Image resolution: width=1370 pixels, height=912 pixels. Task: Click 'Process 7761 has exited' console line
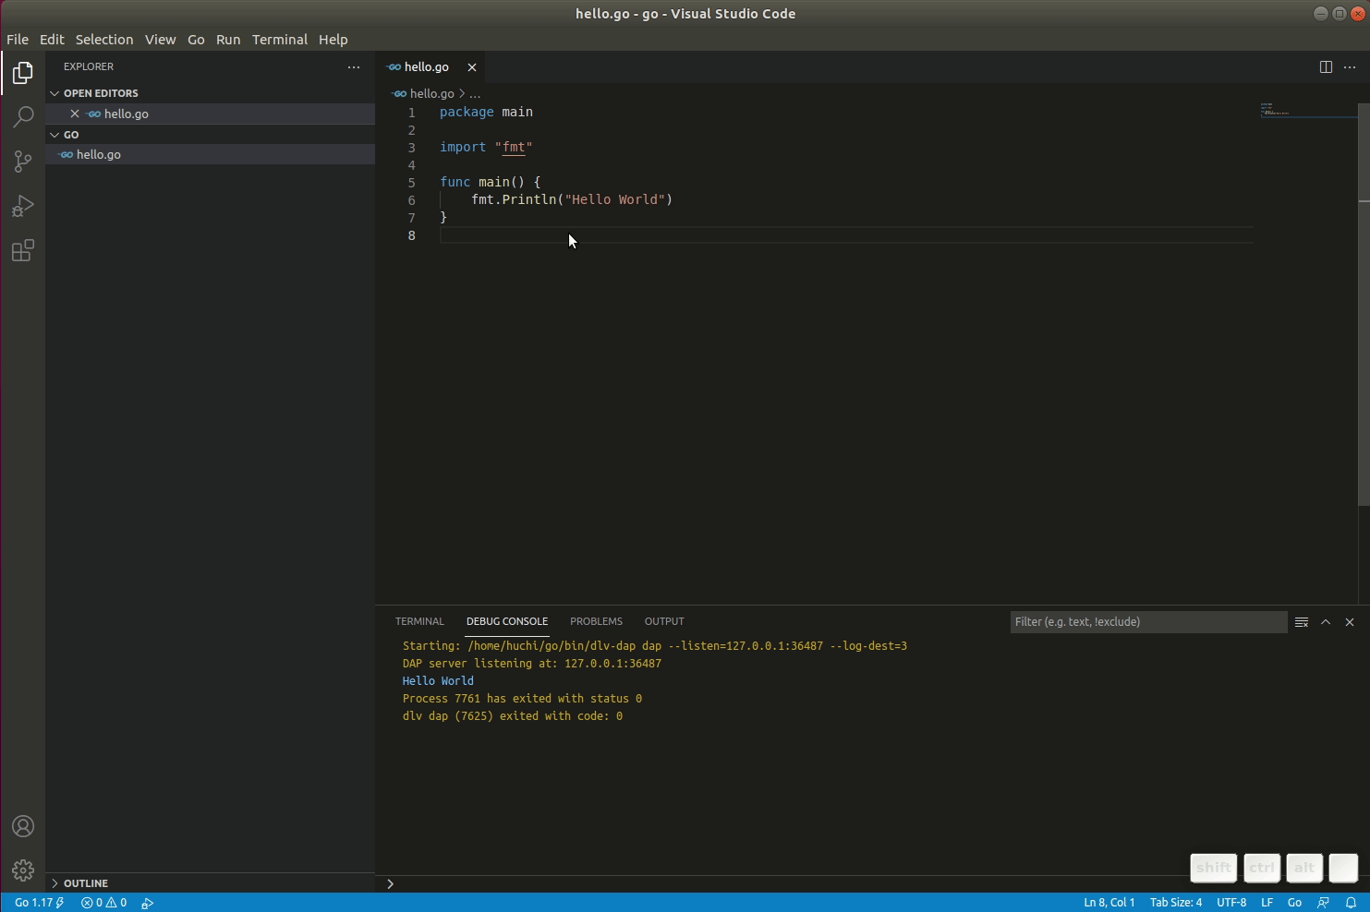[522, 699]
